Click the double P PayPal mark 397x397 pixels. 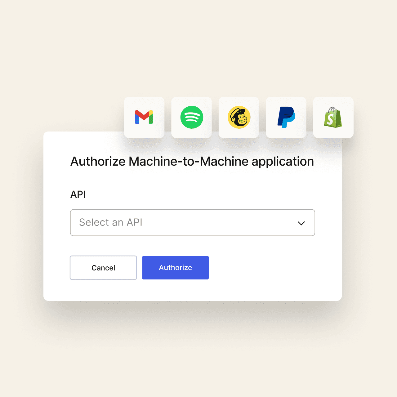286,117
